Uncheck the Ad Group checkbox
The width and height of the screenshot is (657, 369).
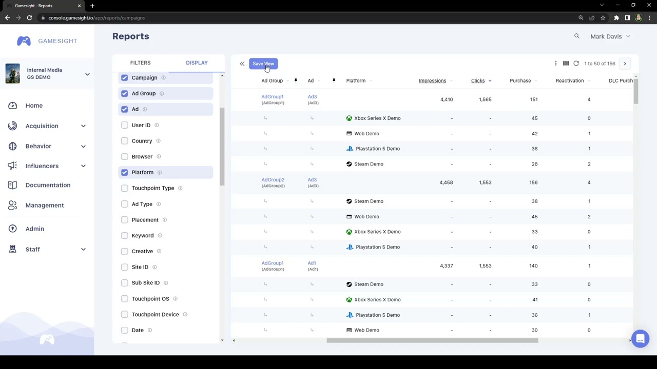(124, 94)
